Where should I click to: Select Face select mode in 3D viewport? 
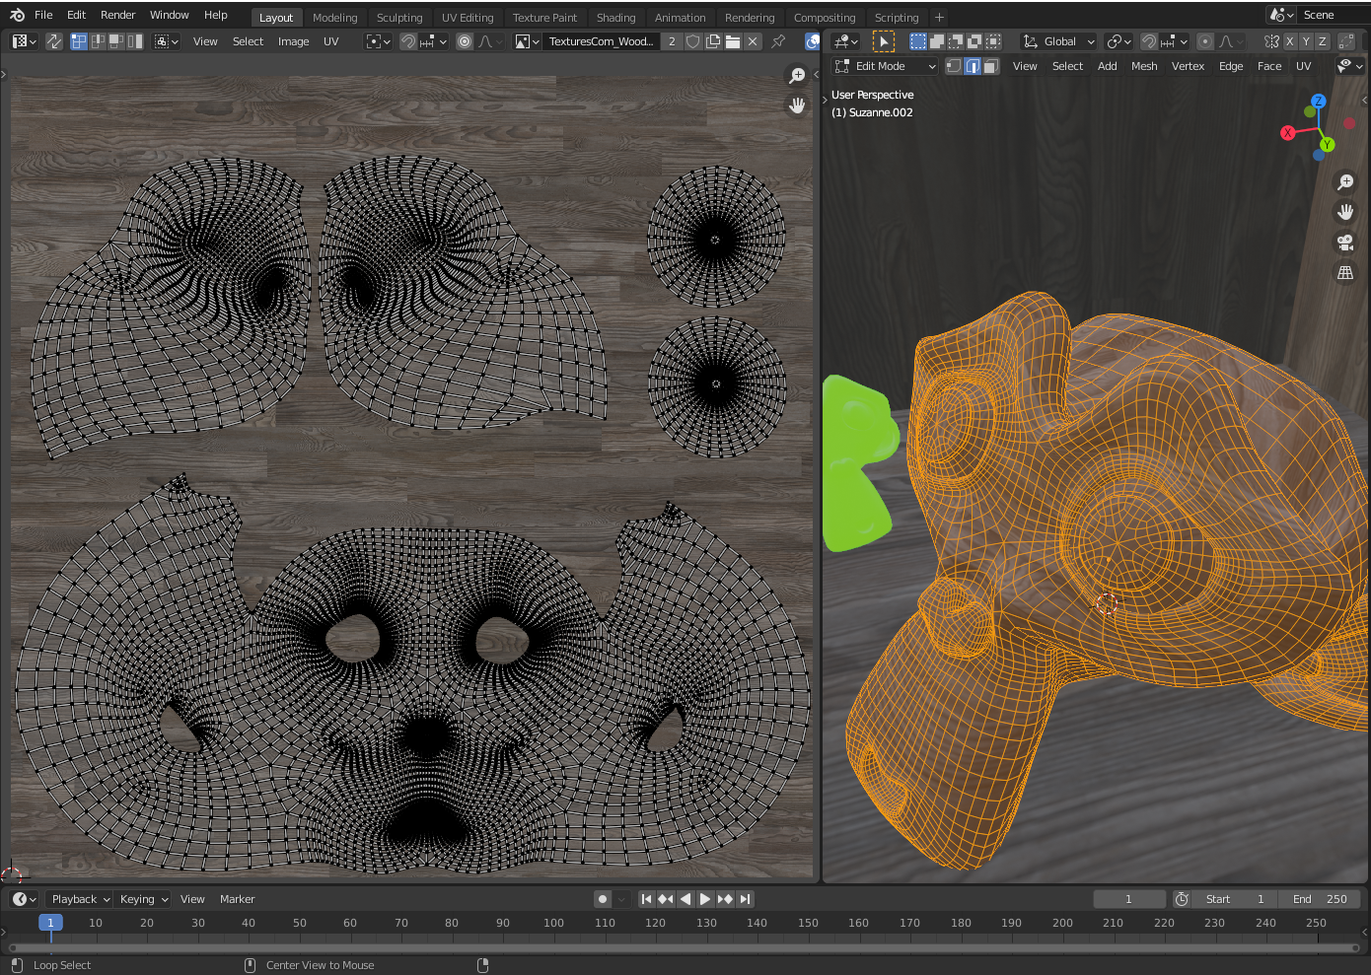pyautogui.click(x=991, y=66)
